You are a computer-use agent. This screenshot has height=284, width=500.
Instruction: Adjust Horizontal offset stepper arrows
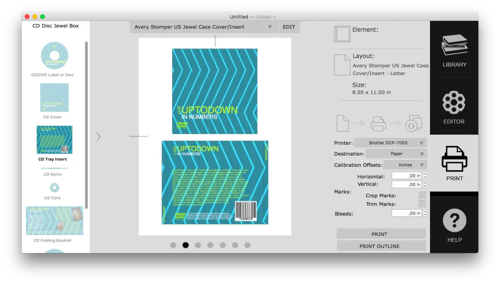425,176
